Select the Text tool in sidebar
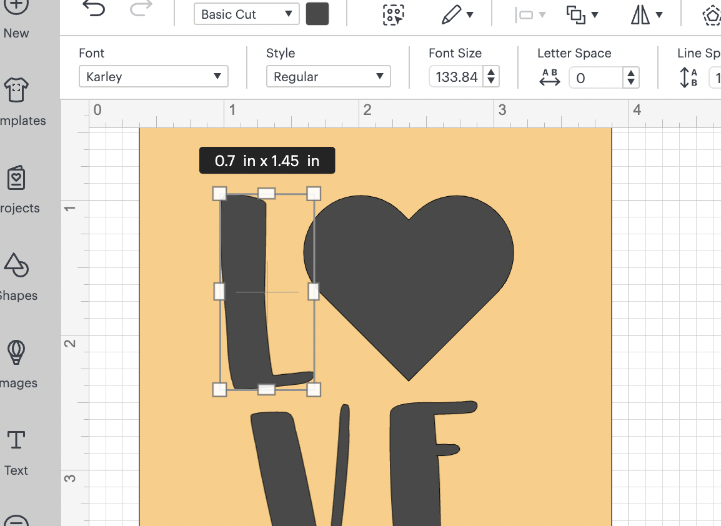 pos(16,452)
